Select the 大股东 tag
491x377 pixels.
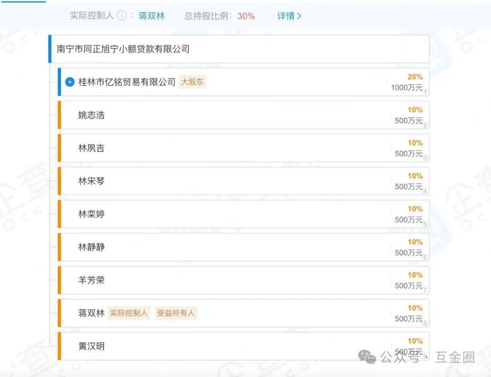point(192,82)
